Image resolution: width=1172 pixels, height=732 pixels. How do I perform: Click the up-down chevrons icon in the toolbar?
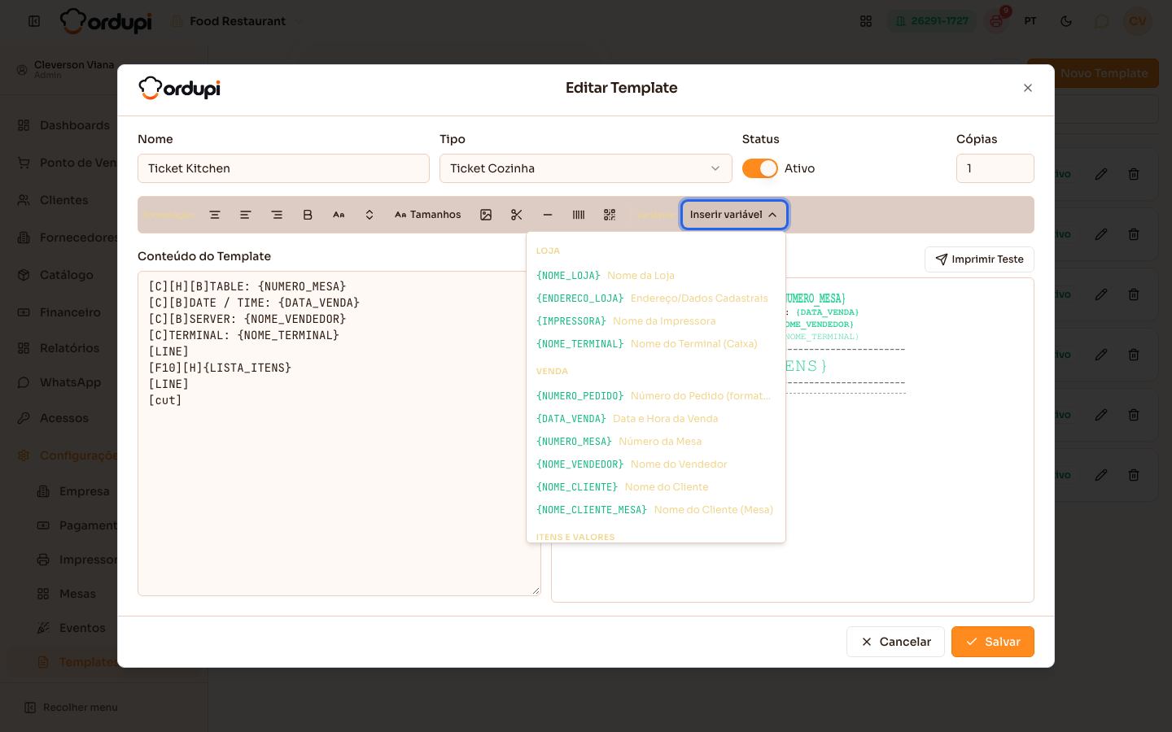[x=370, y=215]
